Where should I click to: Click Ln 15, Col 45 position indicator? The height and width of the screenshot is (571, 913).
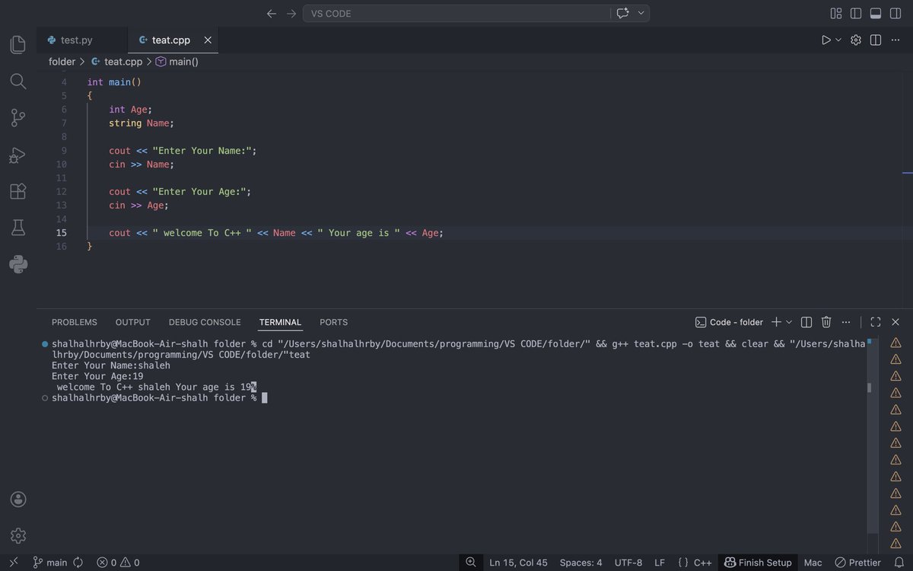518,563
